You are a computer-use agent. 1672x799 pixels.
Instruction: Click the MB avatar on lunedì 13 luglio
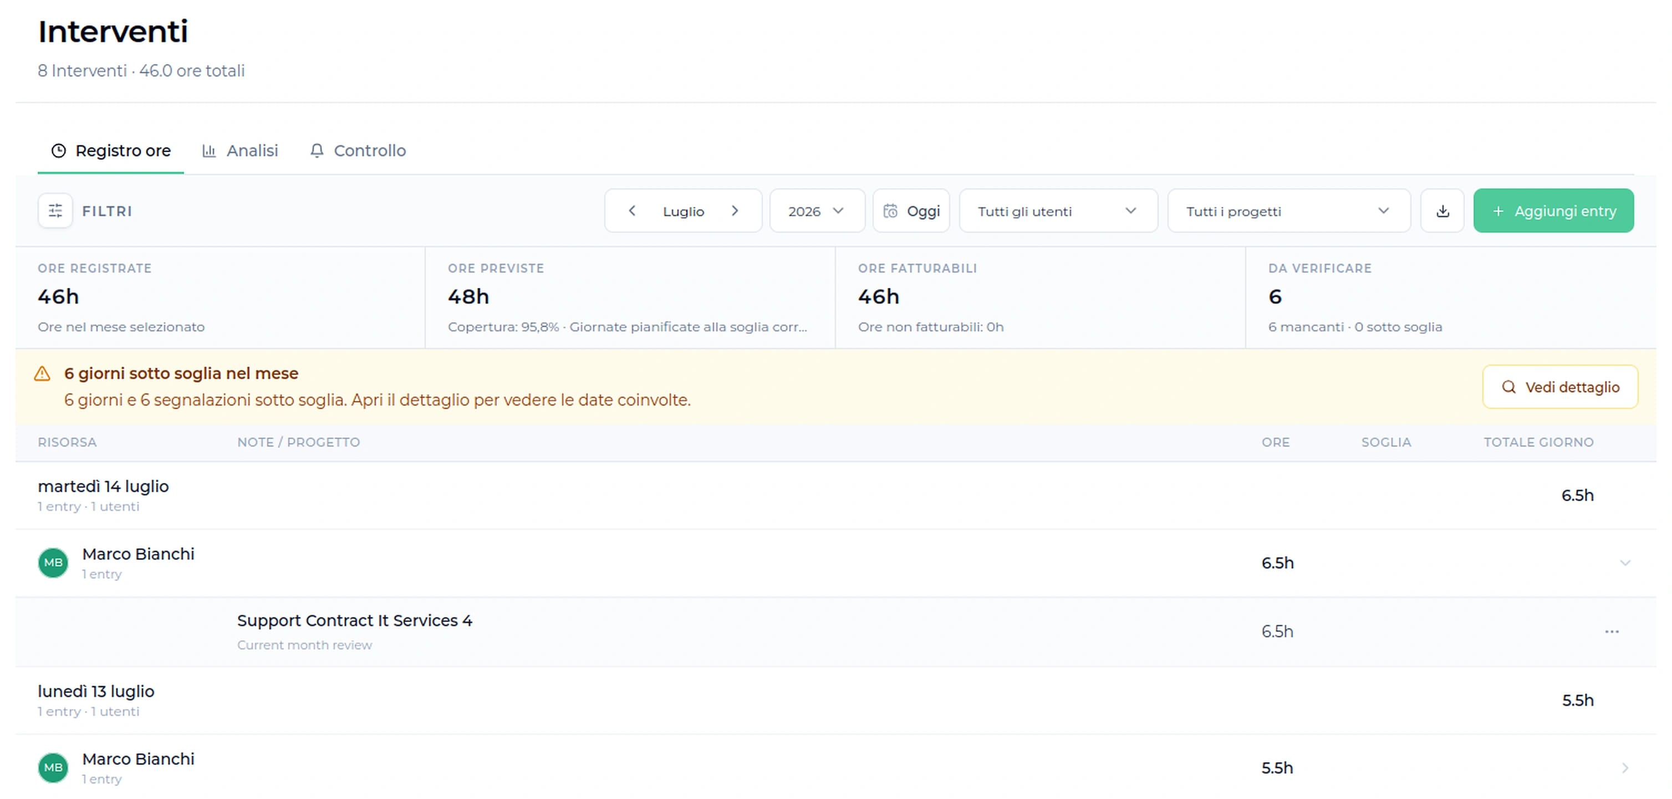point(53,768)
